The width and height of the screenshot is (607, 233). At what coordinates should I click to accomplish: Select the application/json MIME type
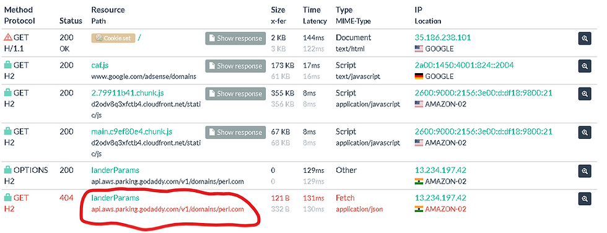coord(359,209)
